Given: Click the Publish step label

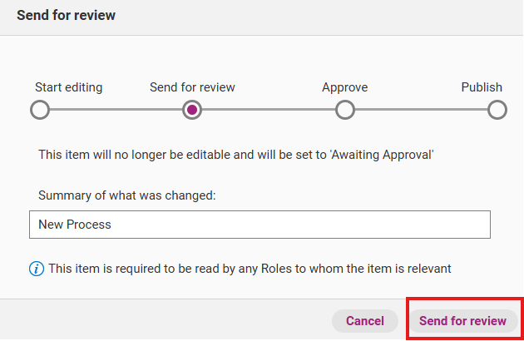Looking at the screenshot, I should coord(482,87).
